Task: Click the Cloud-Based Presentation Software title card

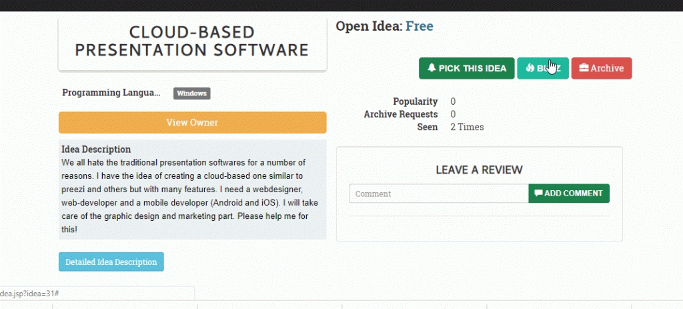Action: (192, 41)
